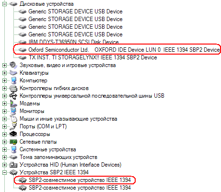The image size is (221, 192).
Task: Click the mouse icon for Мыши и иные указывающие устройства
Action: 13,119
